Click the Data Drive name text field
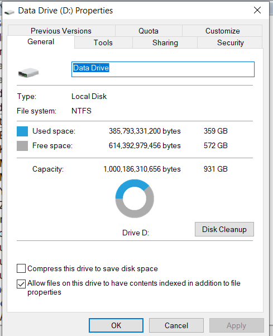Image resolution: width=273 pixels, height=336 pixels. pyautogui.click(x=163, y=69)
